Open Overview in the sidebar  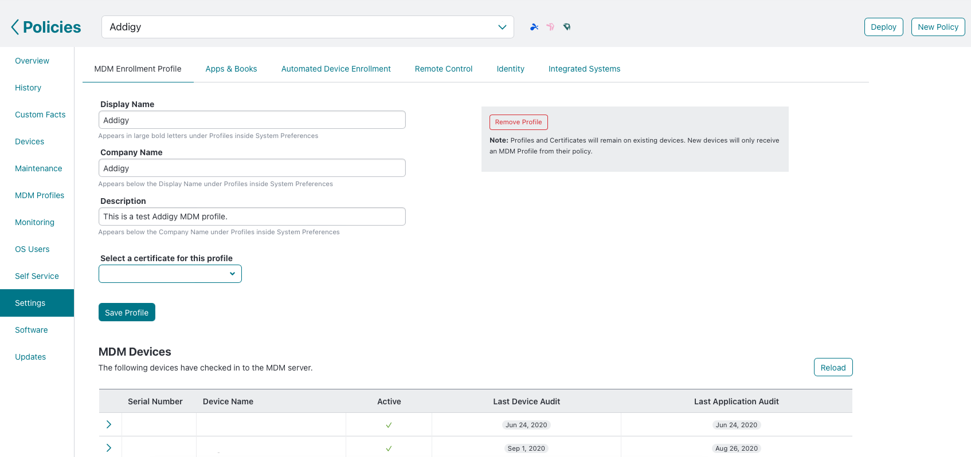click(32, 61)
